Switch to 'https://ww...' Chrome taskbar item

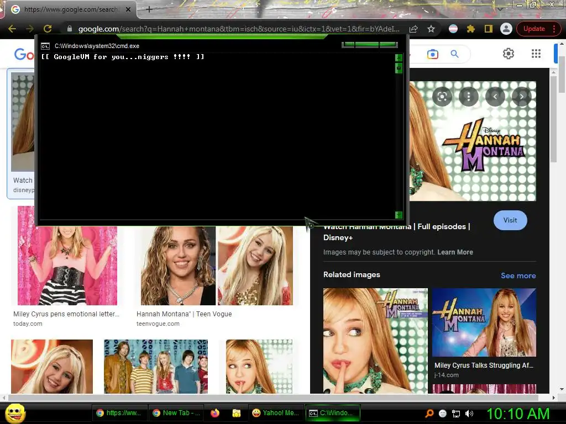(119, 413)
